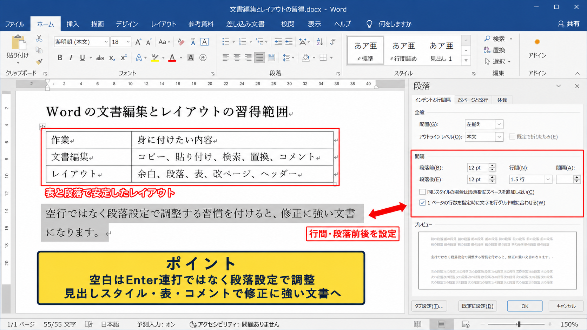Screen dimensions: 587x330
Task: Increase 段落前 spacing with up stepper
Action: 492,166
